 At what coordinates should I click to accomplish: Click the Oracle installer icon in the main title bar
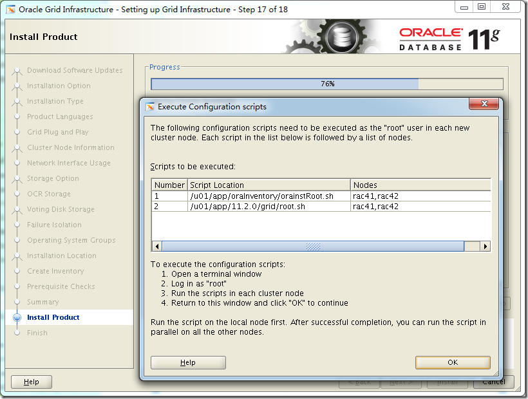coord(11,10)
